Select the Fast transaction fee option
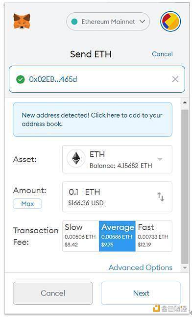 [154, 236]
